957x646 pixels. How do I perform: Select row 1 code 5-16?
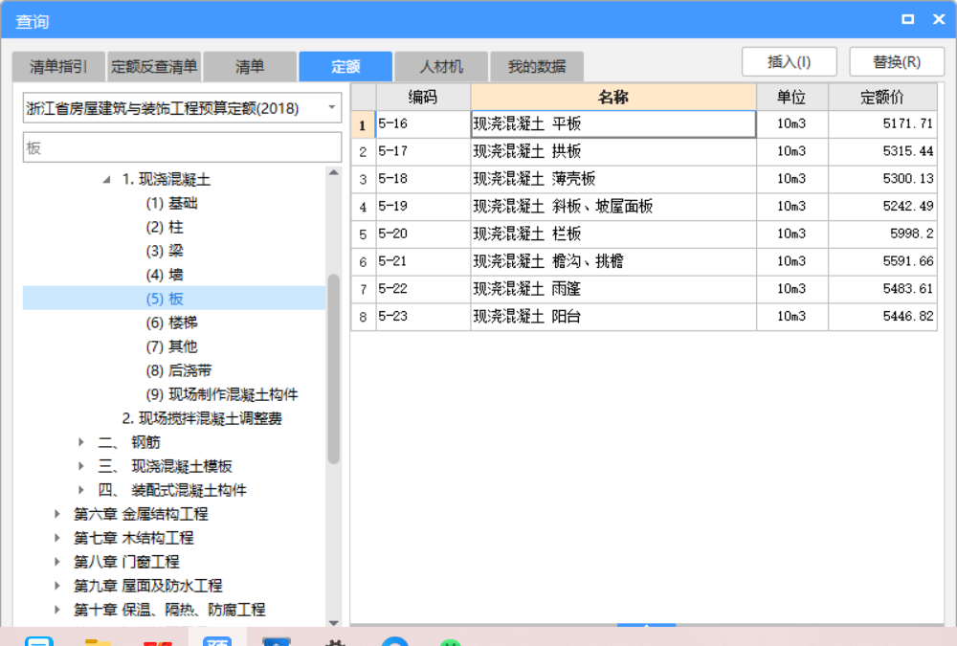[x=423, y=124]
